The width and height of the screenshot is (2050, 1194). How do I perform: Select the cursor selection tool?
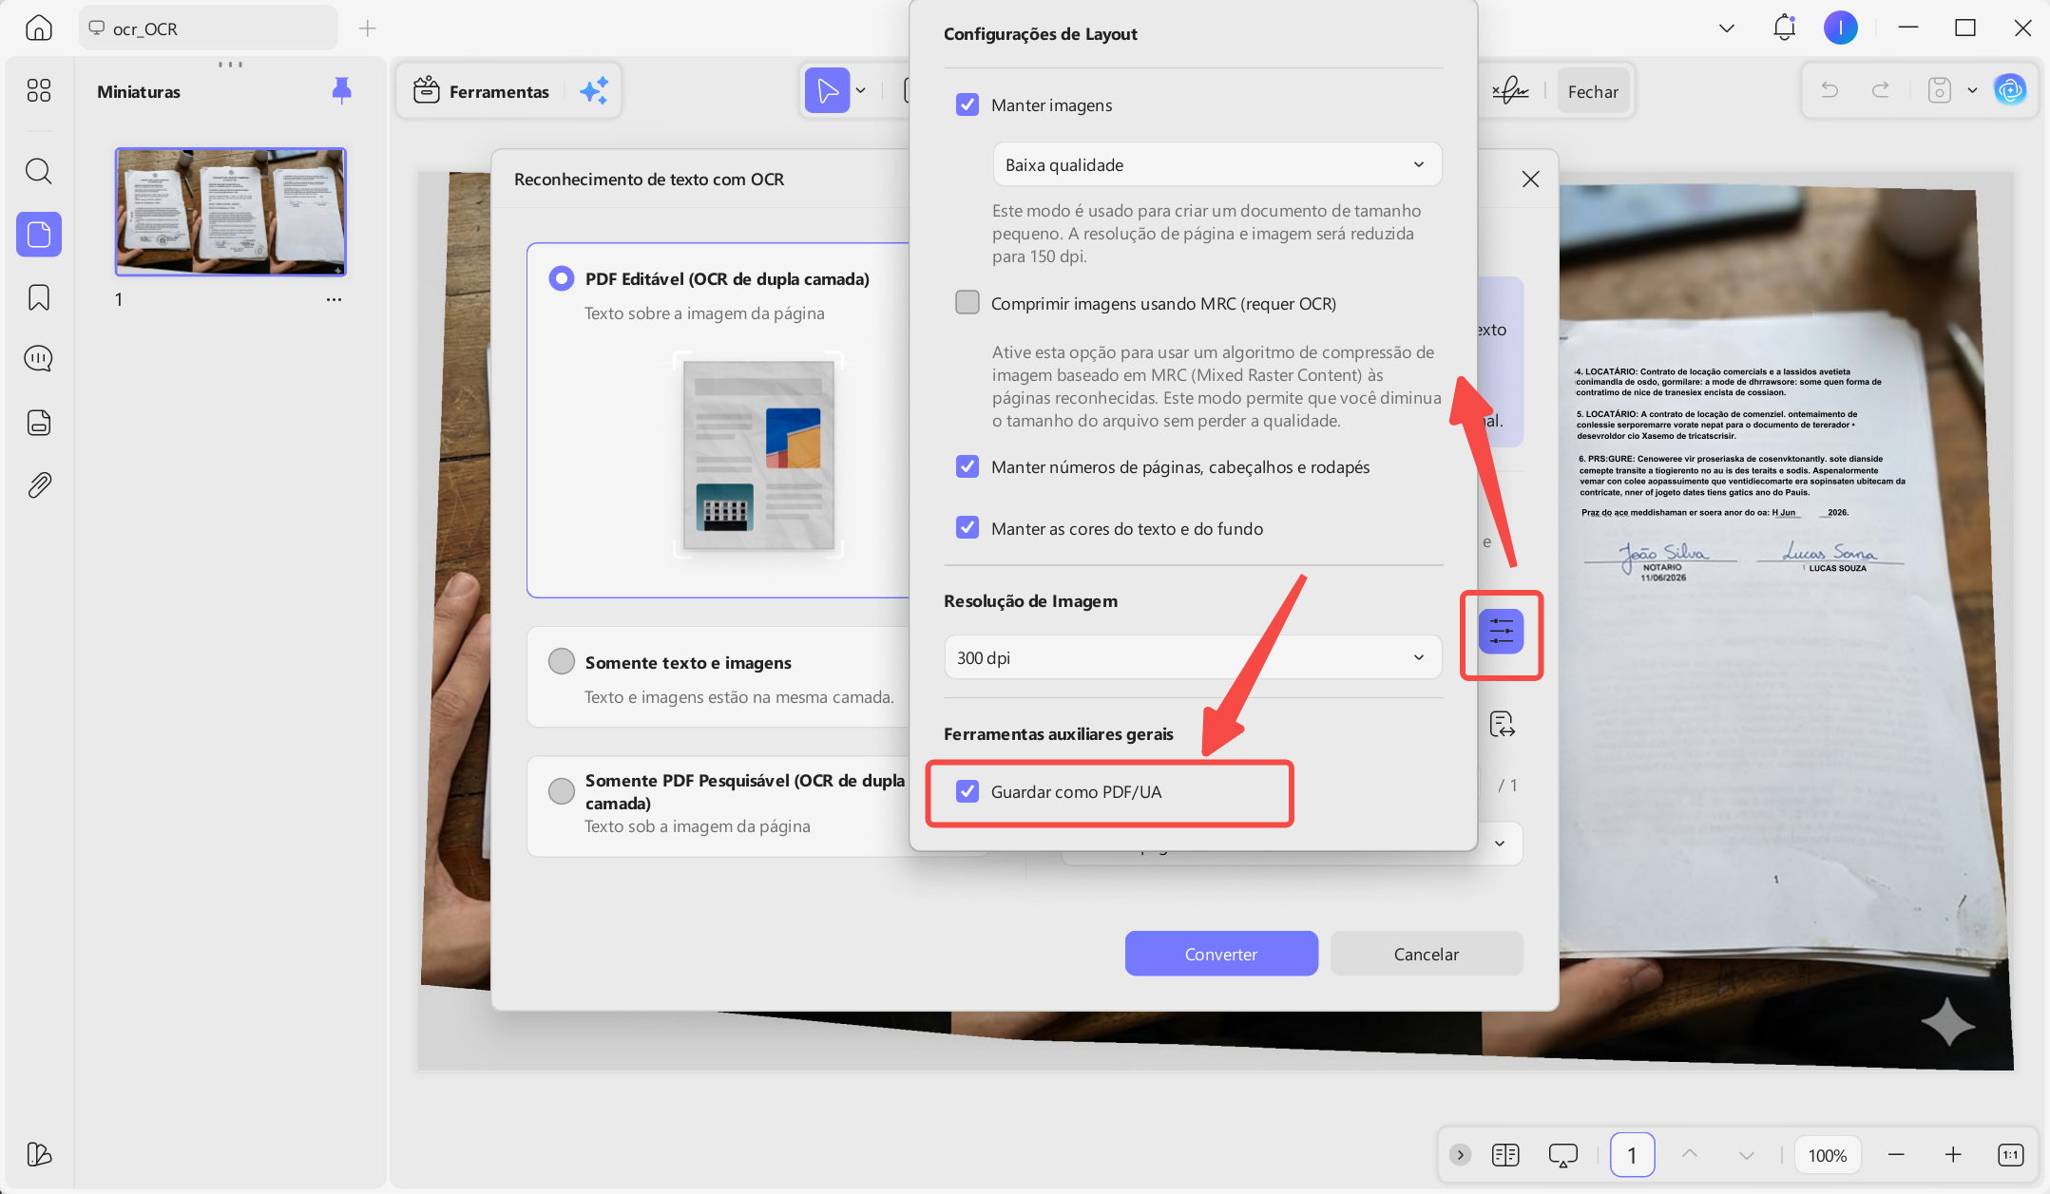827,91
